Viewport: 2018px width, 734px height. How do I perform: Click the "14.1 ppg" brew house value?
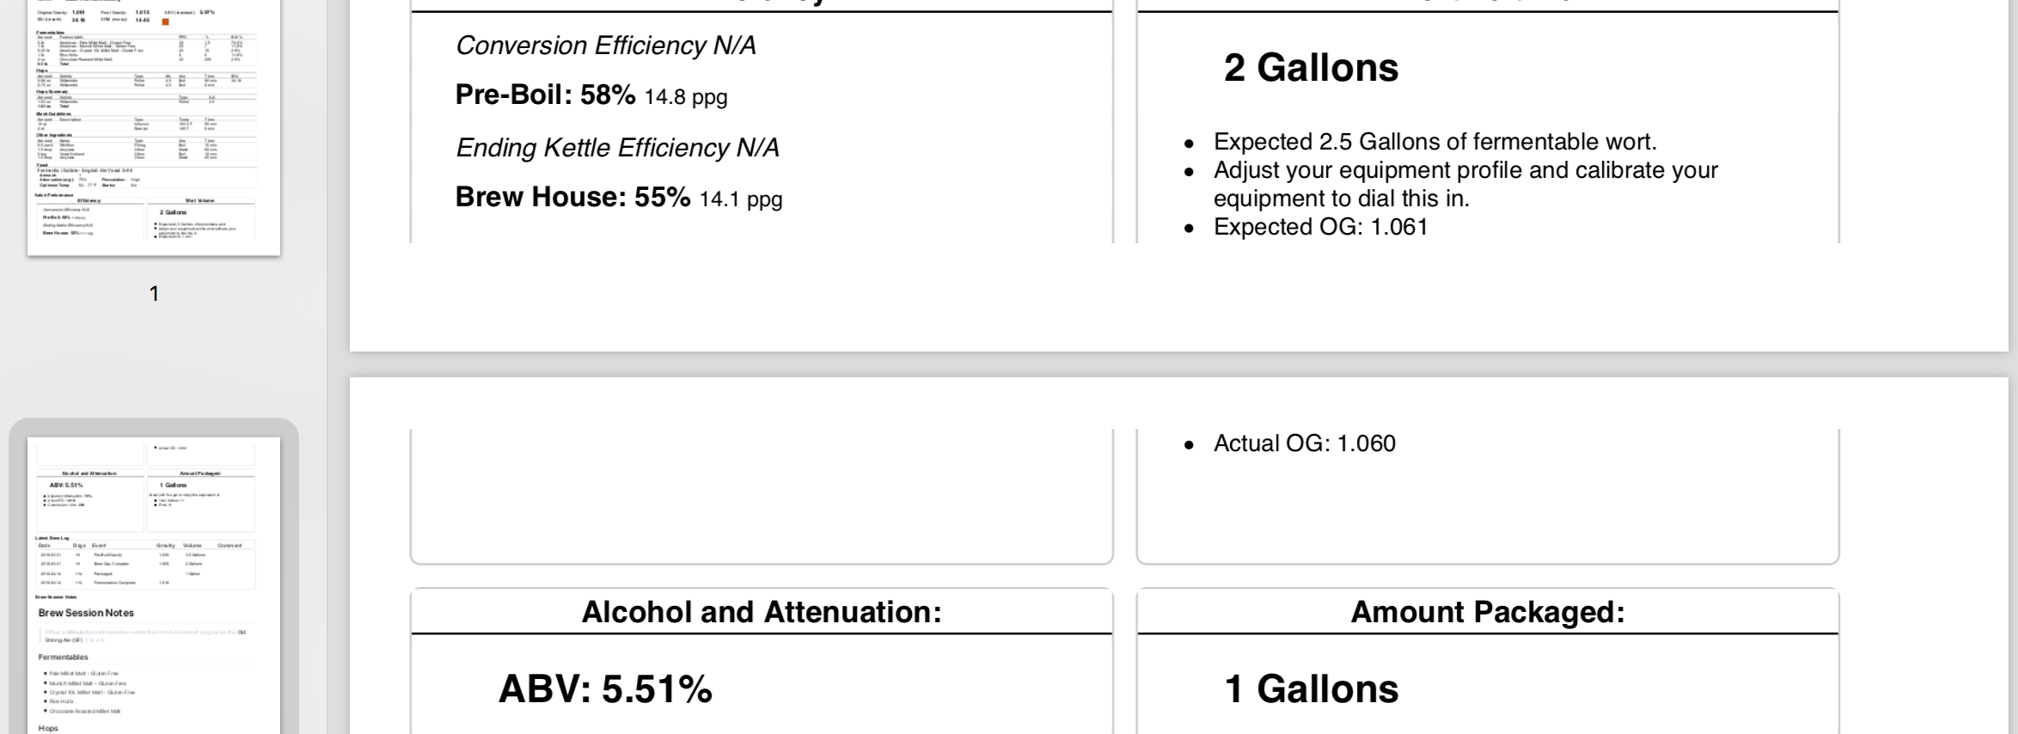pos(741,199)
